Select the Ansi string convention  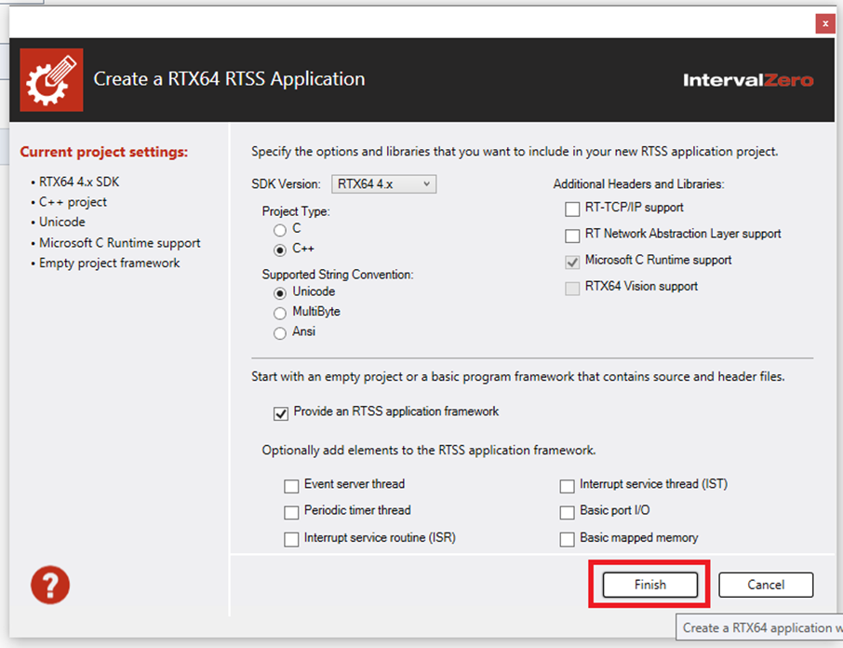pos(280,333)
